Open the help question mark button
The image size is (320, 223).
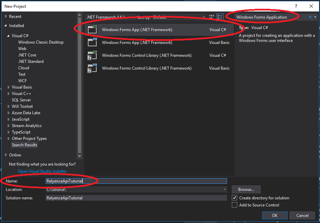[296, 6]
